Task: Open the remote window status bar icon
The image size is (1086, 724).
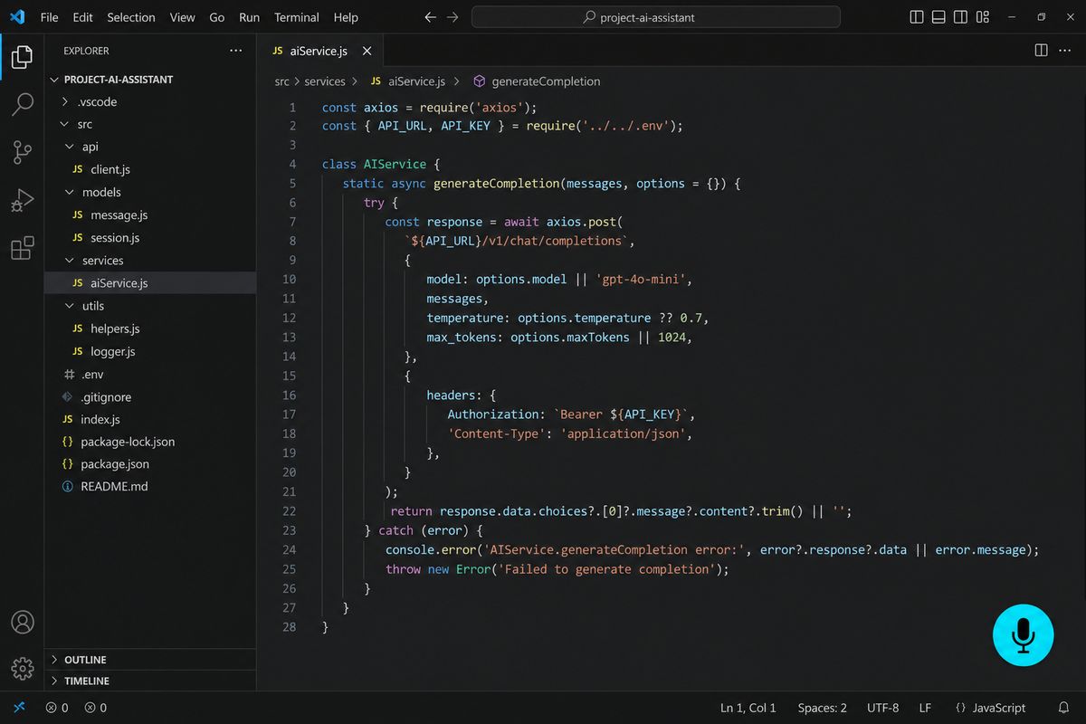Action: 19,708
